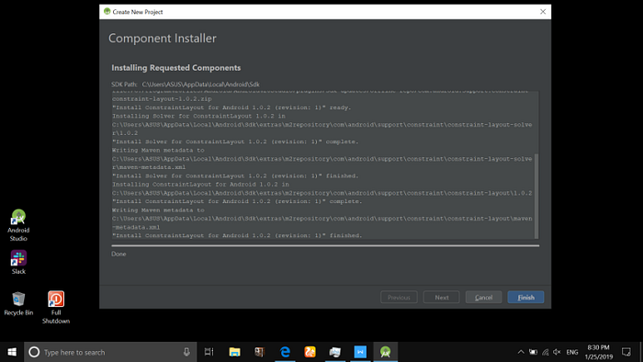The image size is (643, 362).
Task: Open Microsoft Edge from the taskbar
Action: point(285,352)
